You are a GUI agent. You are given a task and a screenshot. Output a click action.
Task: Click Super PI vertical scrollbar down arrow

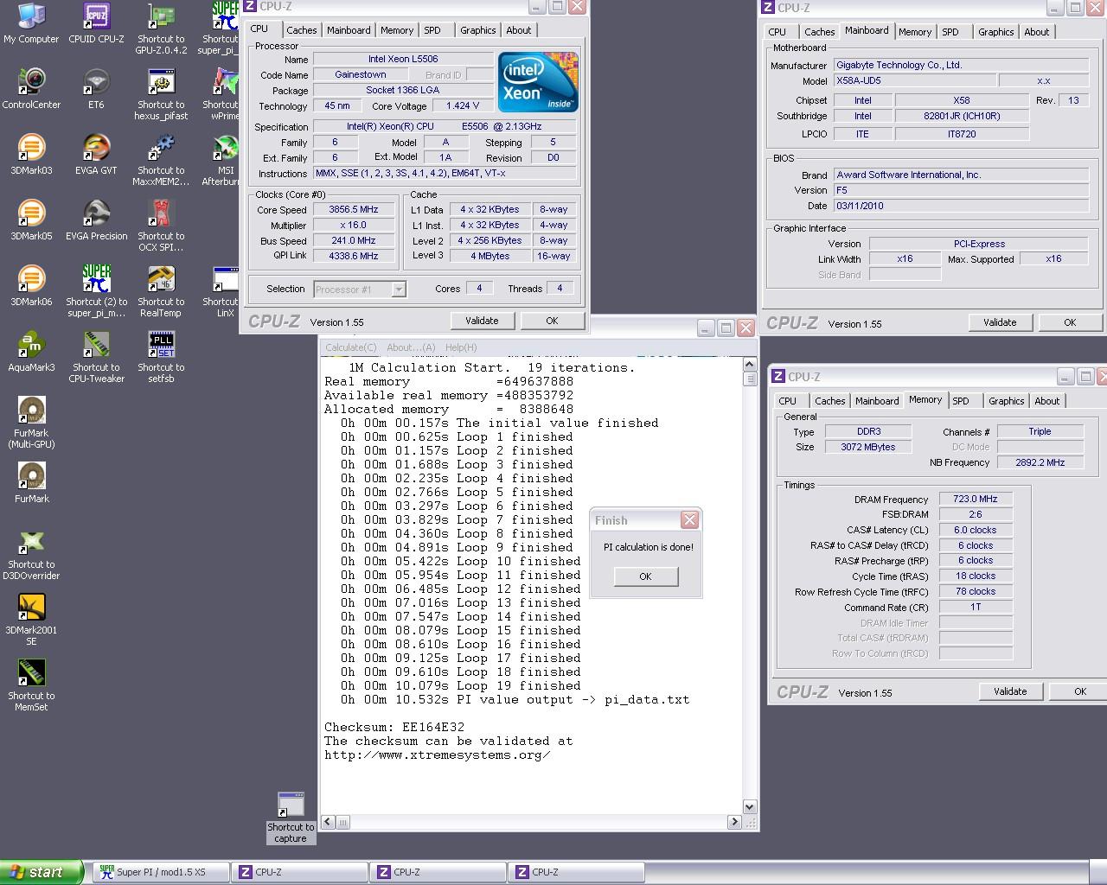pyautogui.click(x=750, y=806)
